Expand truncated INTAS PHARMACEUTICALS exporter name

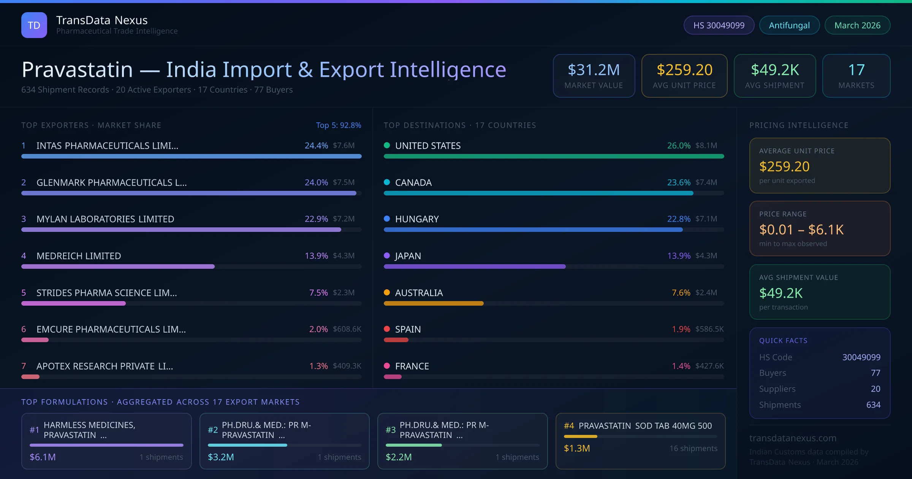click(108, 145)
